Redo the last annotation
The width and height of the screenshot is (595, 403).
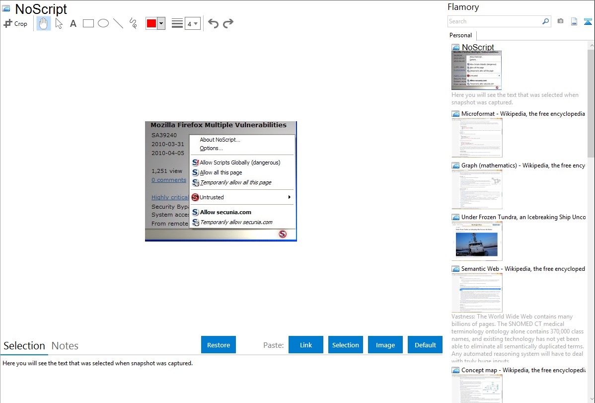(x=228, y=23)
